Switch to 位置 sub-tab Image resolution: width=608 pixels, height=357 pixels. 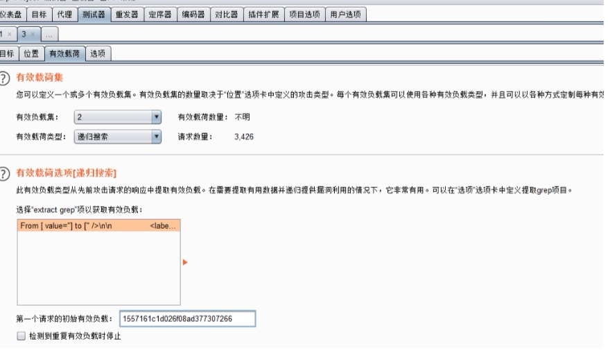point(31,53)
